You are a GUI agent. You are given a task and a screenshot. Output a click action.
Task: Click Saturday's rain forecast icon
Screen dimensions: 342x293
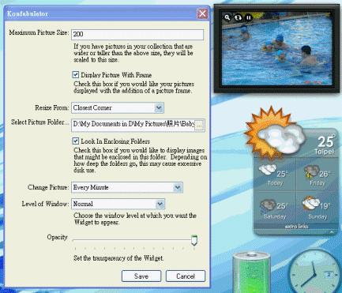pyautogui.click(x=268, y=206)
